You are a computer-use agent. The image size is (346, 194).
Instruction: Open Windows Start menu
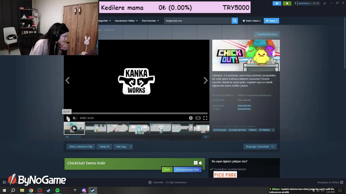point(4,190)
